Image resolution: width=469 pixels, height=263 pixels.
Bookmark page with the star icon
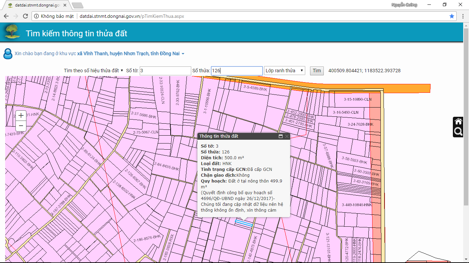point(452,16)
